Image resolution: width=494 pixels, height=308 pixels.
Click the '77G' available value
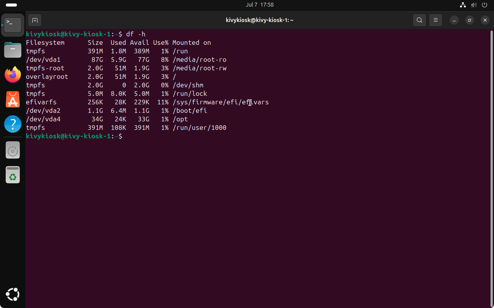point(144,60)
